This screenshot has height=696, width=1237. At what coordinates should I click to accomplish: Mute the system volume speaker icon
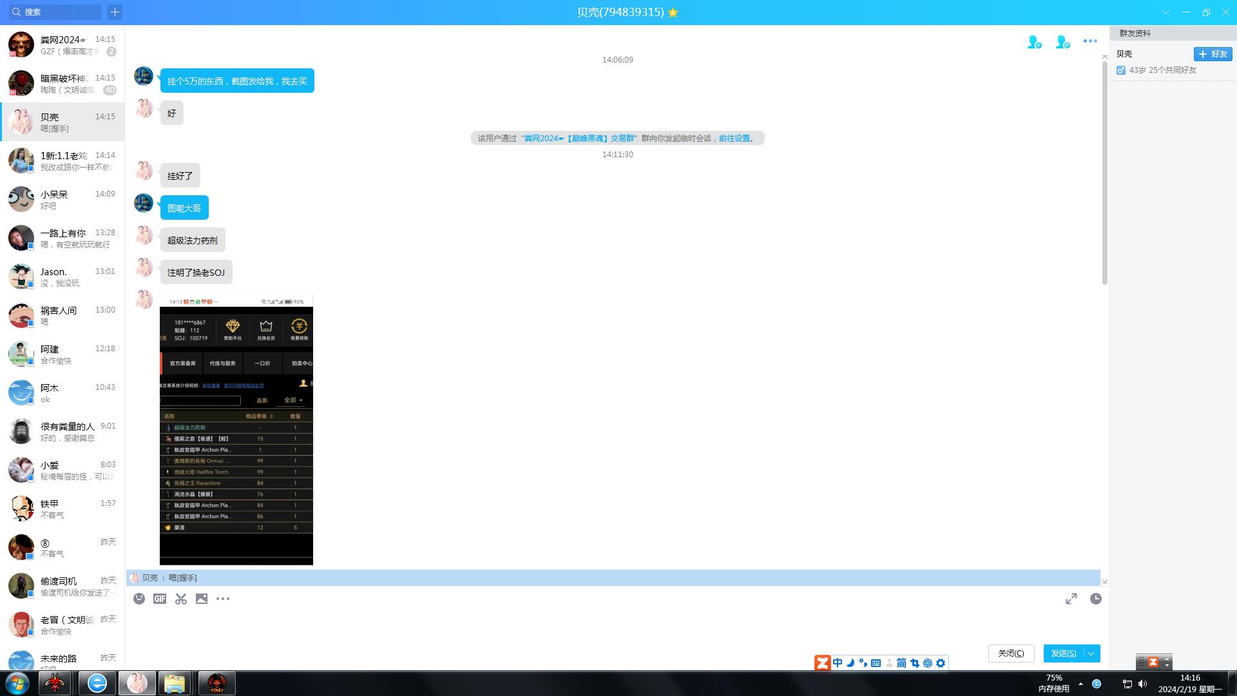[x=1142, y=684]
